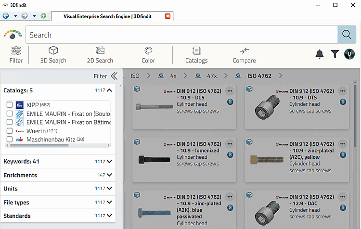This screenshot has height=229, width=361.
Task: Click the 47x breadcrumb item
Action: 211,76
